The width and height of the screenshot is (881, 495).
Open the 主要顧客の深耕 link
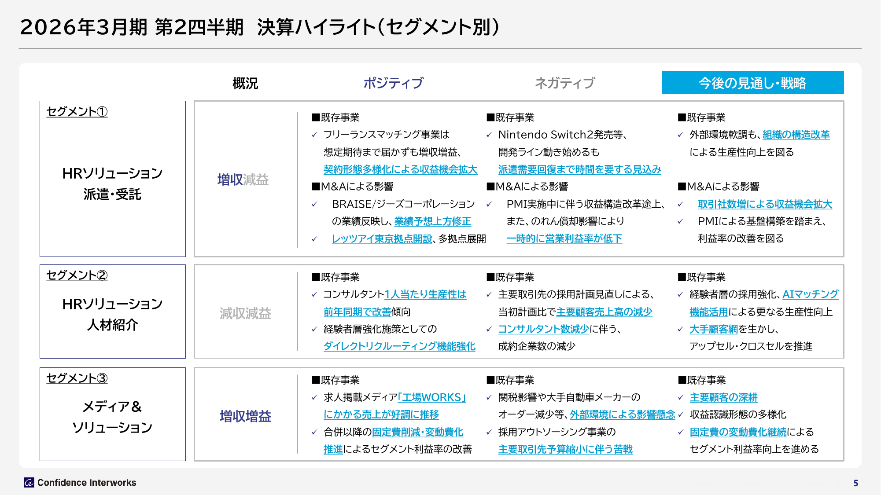coord(723,397)
